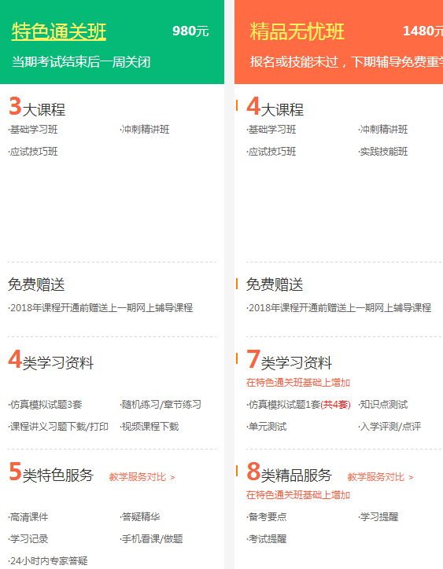Open 教学服务对比 link beside 5类特色服务
Screen dimensions: 443x569
(x=142, y=477)
